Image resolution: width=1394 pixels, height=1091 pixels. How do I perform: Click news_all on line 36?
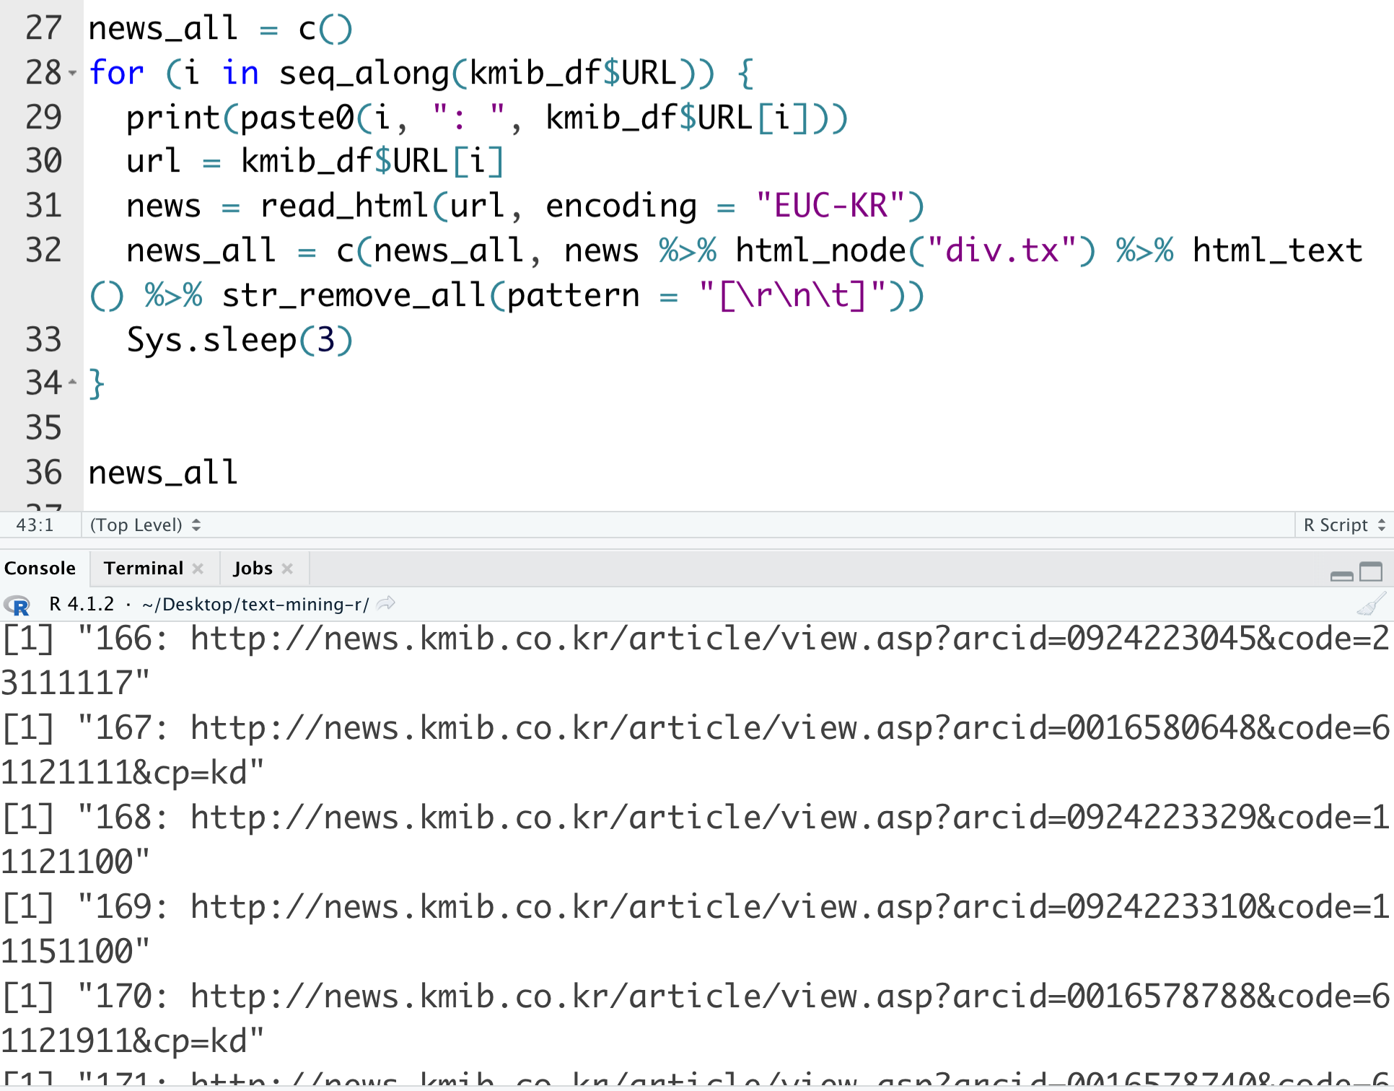(163, 473)
